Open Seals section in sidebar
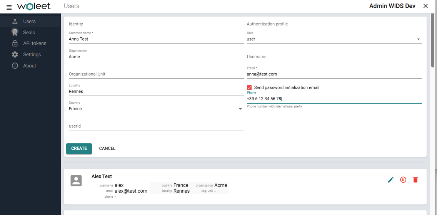437x215 pixels. pyautogui.click(x=29, y=32)
